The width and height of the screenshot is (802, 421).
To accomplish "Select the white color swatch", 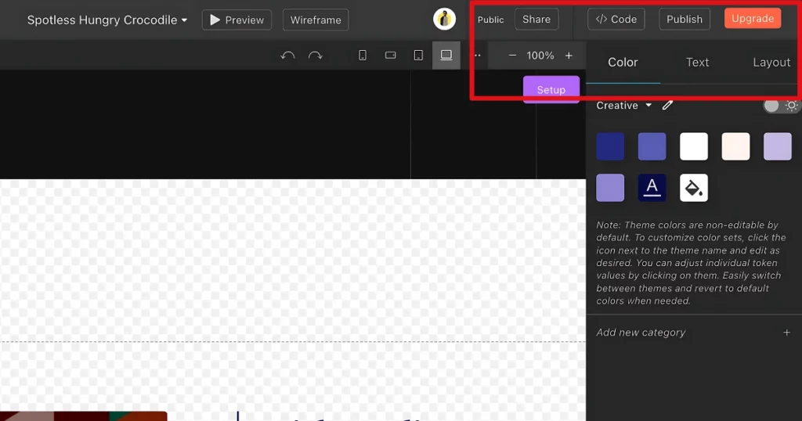I will (x=694, y=146).
